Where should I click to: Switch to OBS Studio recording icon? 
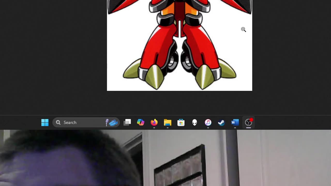click(x=249, y=122)
